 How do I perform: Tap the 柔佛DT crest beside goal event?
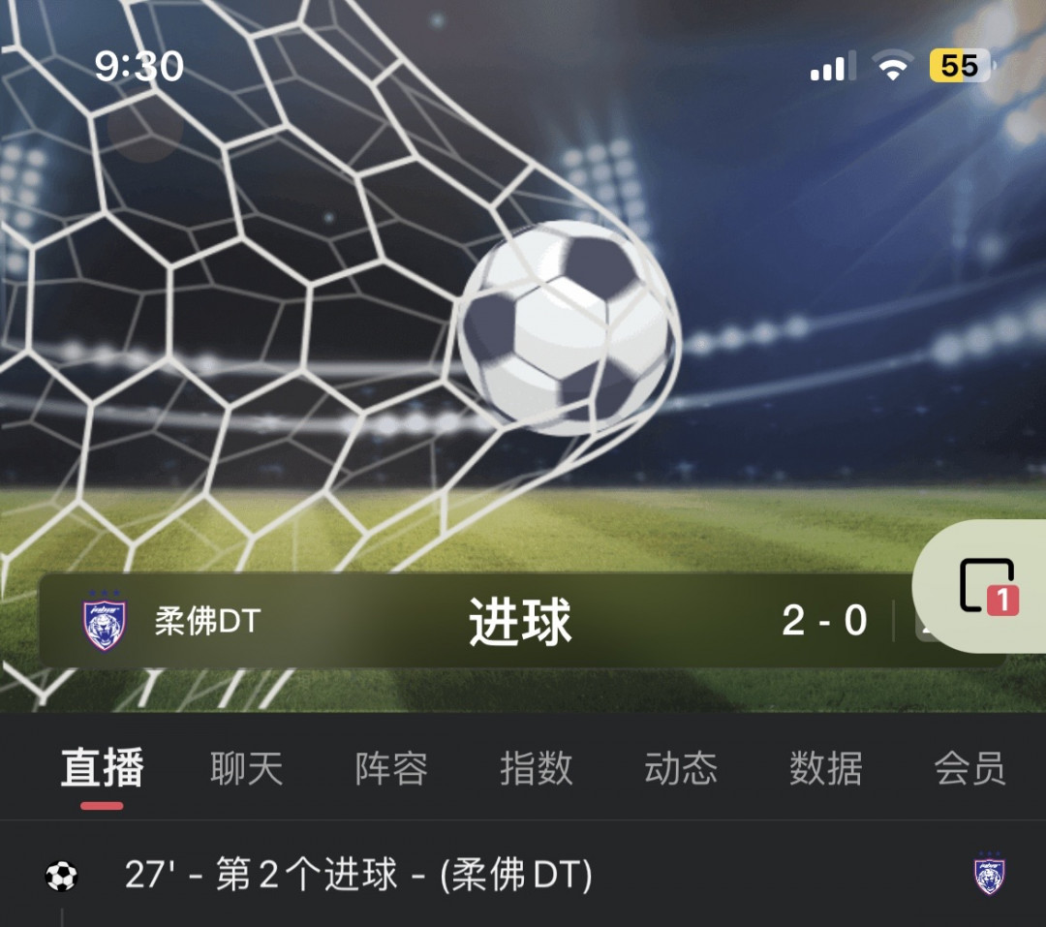pyautogui.click(x=989, y=873)
